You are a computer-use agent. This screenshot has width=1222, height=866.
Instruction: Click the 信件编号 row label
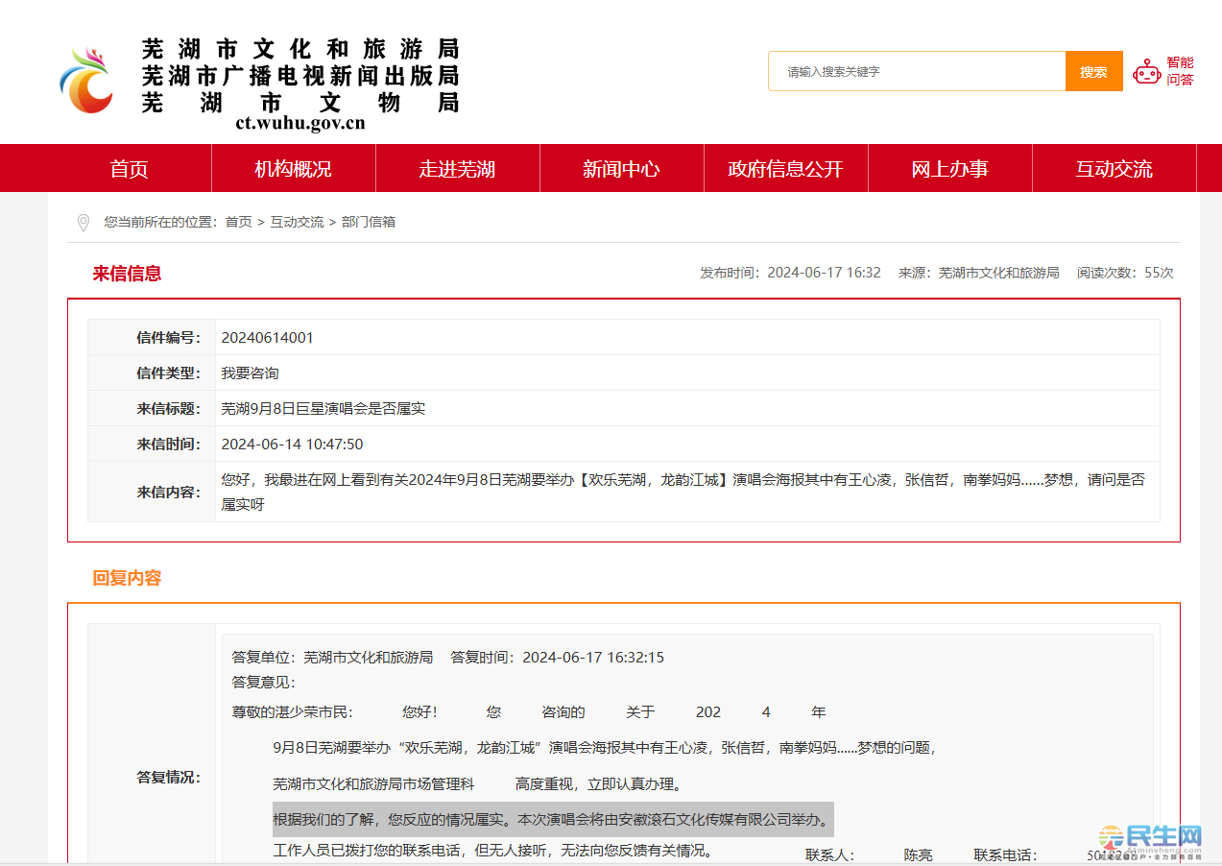[169, 338]
